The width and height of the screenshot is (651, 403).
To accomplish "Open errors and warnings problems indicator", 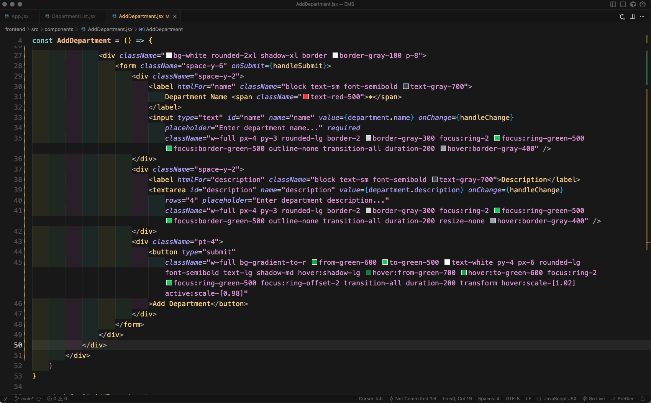I will tap(57, 399).
